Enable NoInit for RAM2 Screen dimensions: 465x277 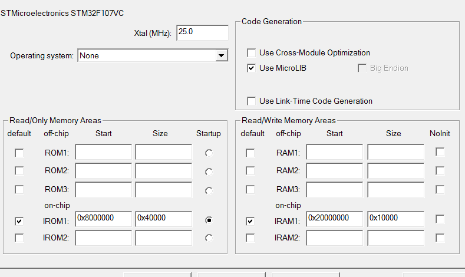[440, 171]
